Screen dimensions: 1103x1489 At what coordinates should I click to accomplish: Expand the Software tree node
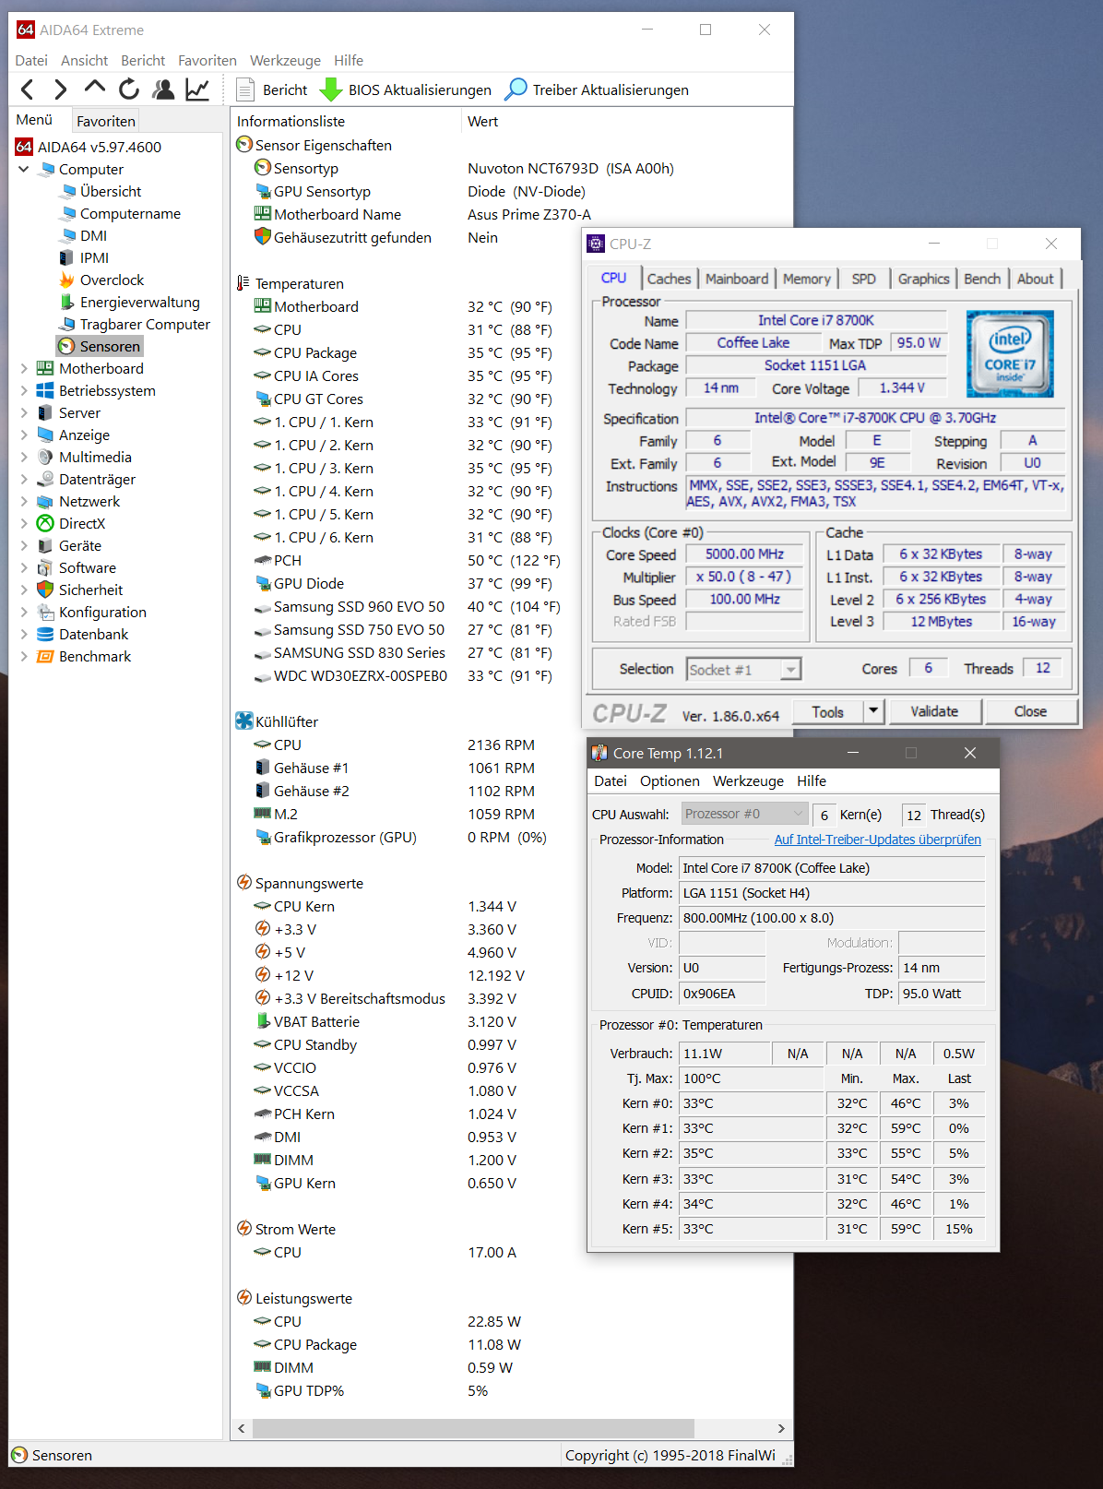point(23,567)
